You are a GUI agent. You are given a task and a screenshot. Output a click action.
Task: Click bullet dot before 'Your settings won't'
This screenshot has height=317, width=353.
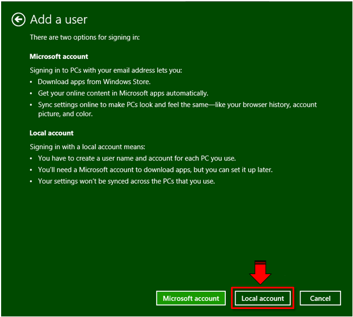tap(32, 182)
